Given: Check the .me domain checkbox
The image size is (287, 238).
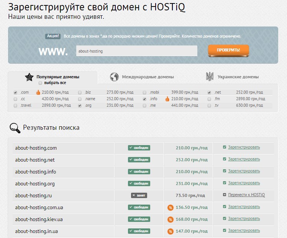Looking at the screenshot, I should [144, 106].
